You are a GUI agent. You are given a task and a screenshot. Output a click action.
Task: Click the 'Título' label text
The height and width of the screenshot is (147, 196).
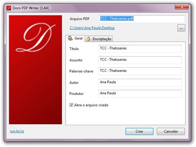74,49
